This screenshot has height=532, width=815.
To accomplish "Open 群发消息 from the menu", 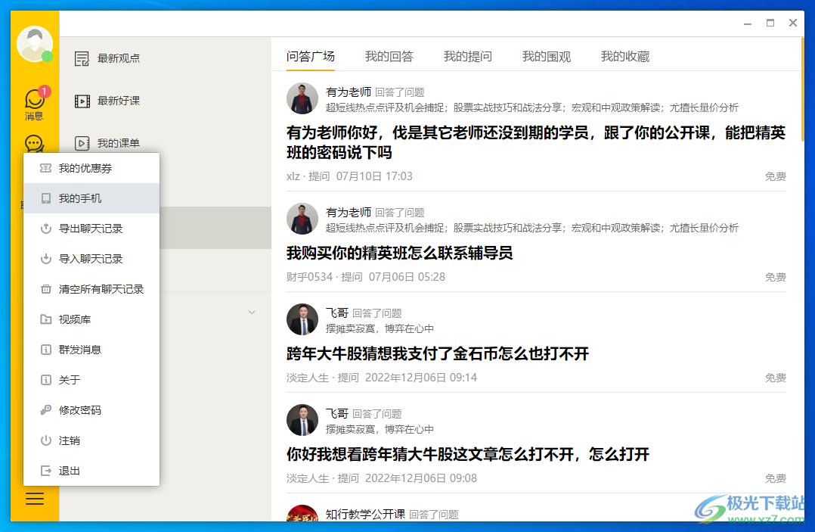I will click(91, 350).
